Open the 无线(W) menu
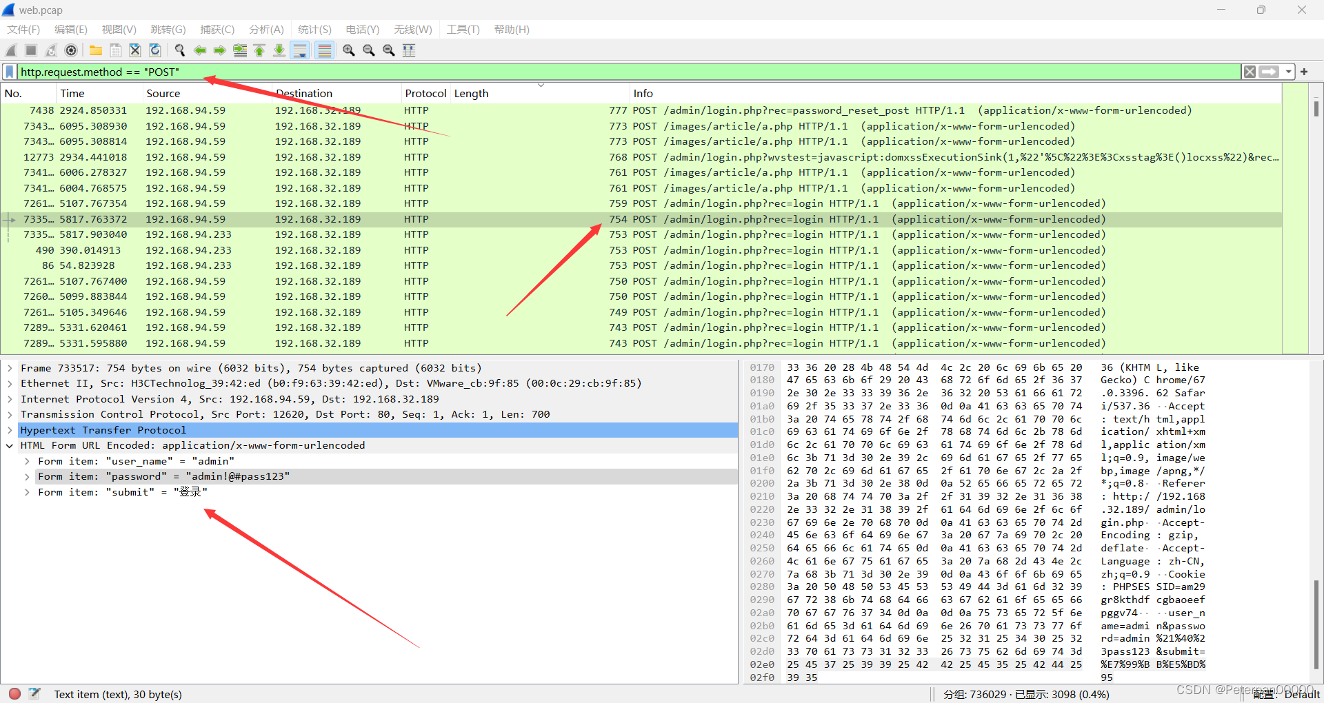This screenshot has width=1324, height=703. point(413,30)
